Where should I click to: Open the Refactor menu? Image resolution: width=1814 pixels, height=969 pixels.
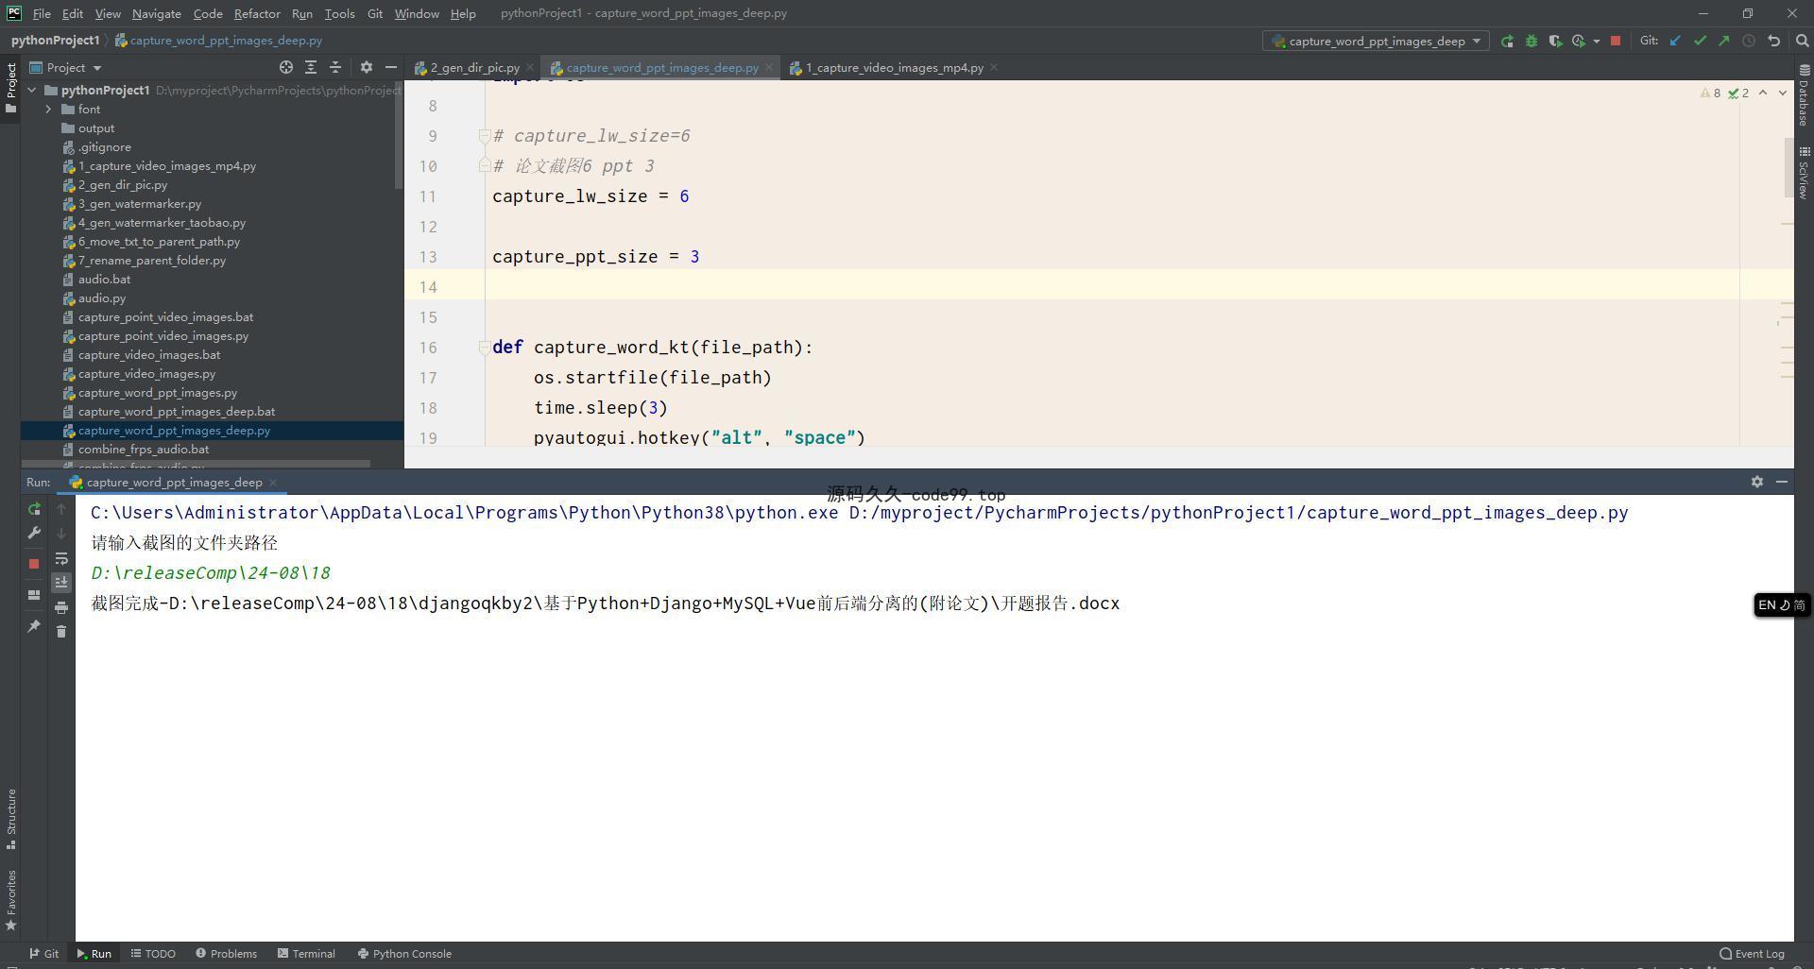point(257,13)
